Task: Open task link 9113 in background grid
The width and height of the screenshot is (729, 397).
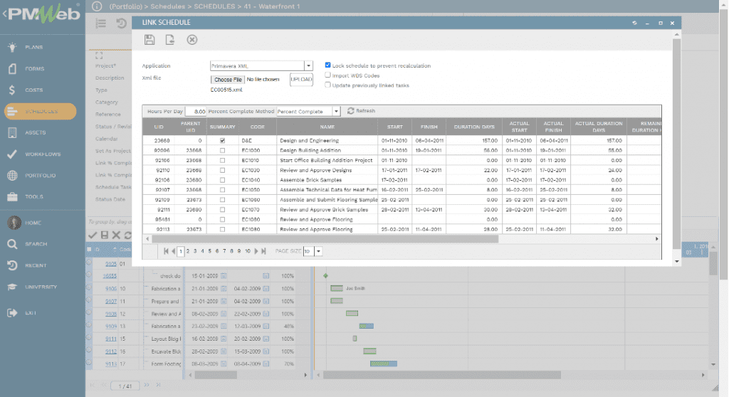Action: click(x=110, y=364)
